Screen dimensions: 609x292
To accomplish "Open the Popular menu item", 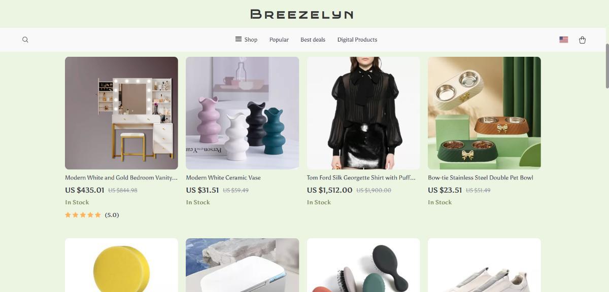I will pos(279,40).
